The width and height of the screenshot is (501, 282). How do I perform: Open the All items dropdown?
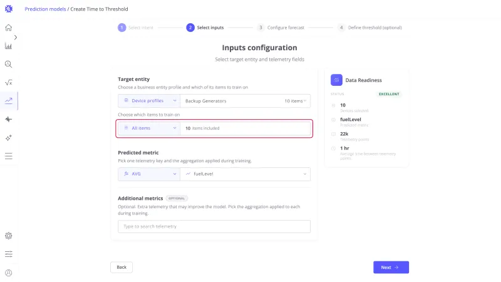point(149,128)
